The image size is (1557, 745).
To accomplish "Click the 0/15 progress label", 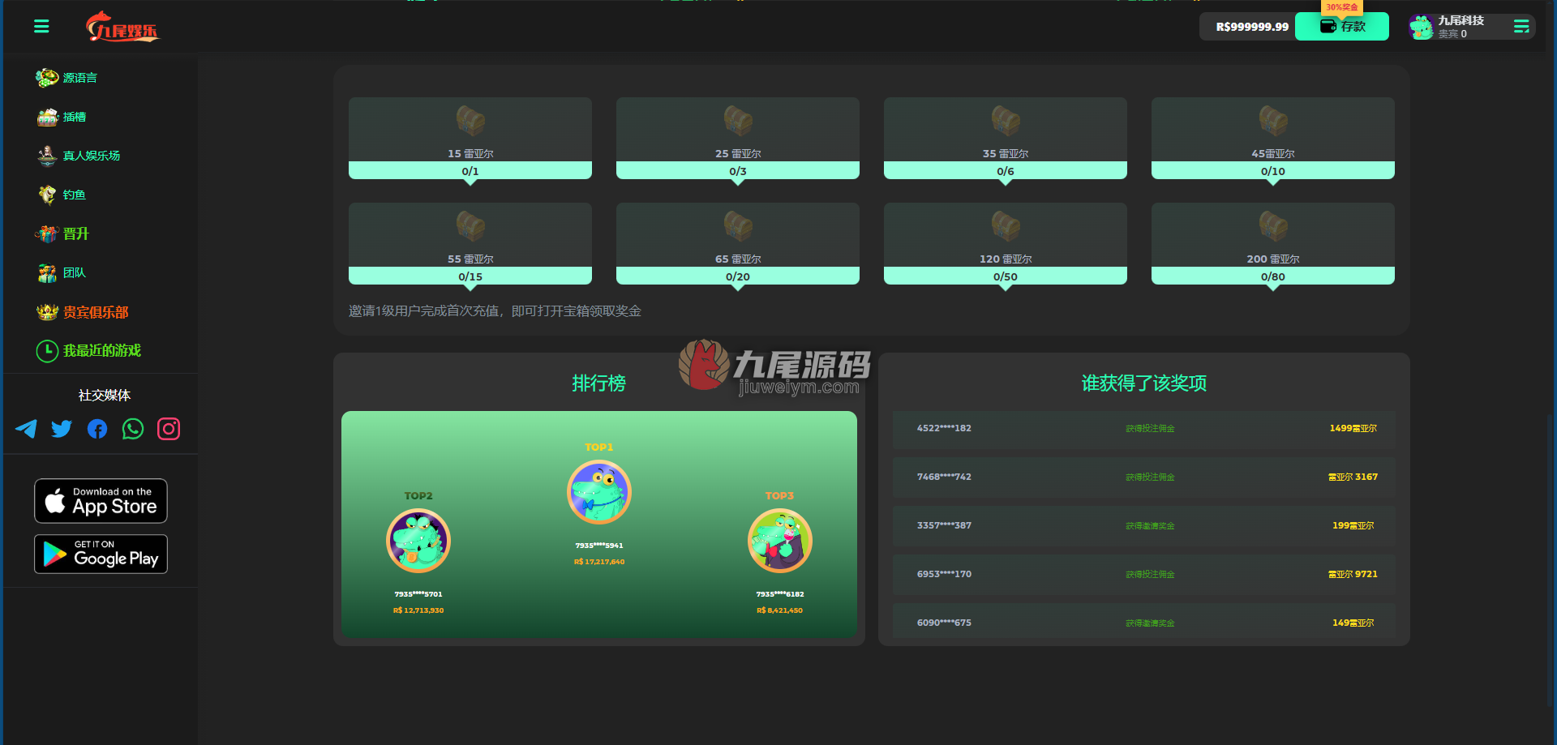I will [x=470, y=276].
